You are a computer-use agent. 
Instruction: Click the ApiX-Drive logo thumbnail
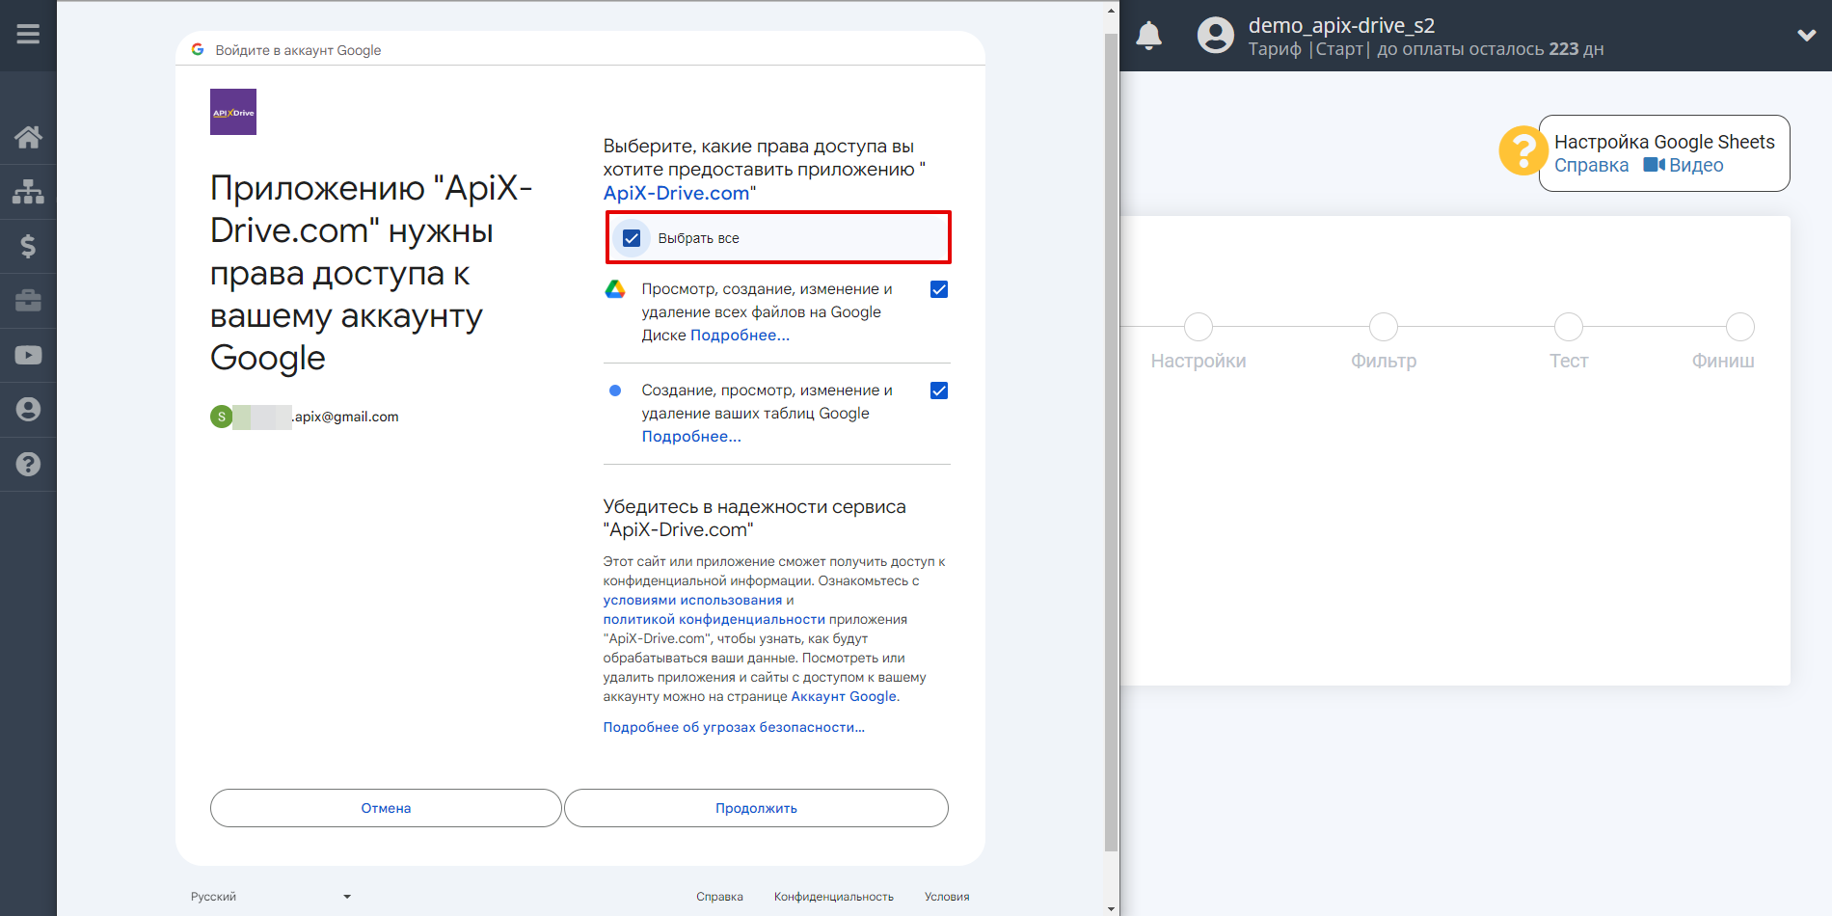point(233,112)
